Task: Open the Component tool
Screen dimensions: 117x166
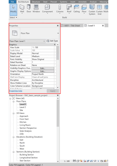Action: pyautogui.click(x=48, y=9)
